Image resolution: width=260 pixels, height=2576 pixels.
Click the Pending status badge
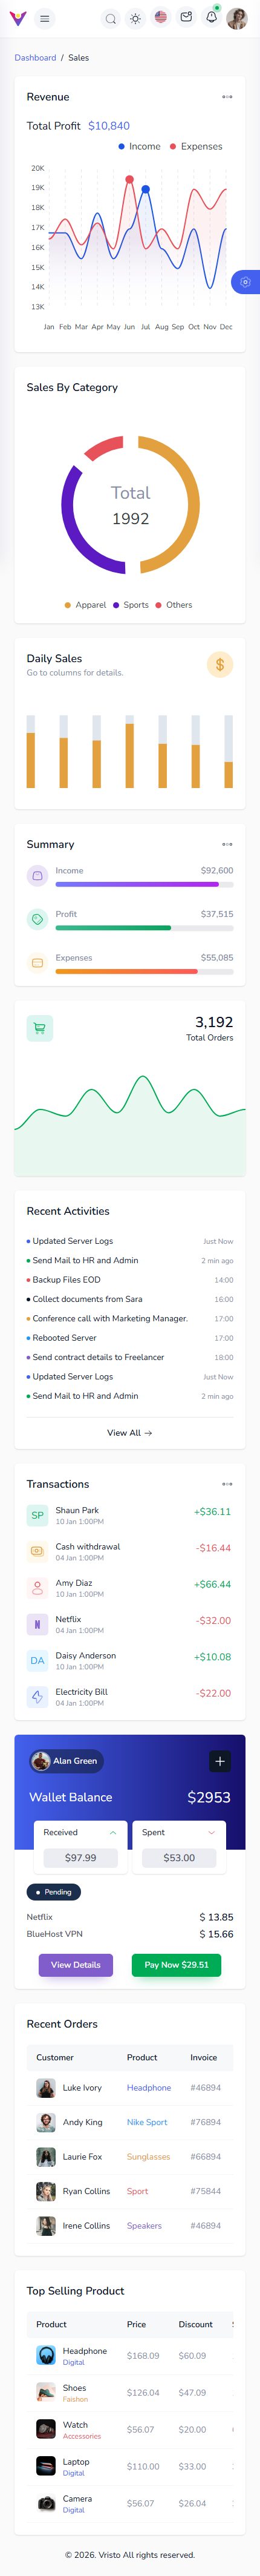tap(54, 1892)
